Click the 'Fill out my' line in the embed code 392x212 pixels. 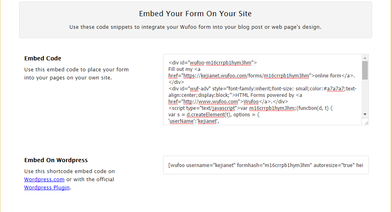point(181,69)
